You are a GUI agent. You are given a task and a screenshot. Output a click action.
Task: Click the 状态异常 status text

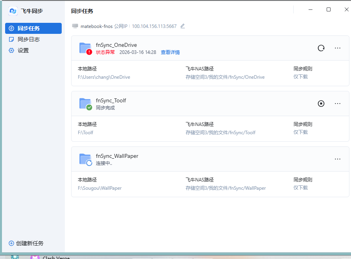(x=105, y=52)
